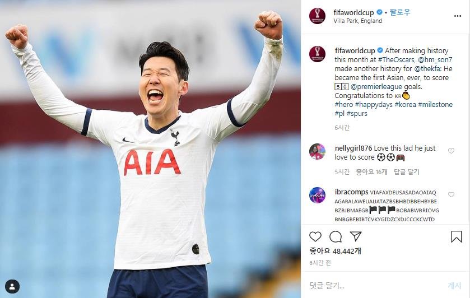
Task: Like nellygirl876's comment
Action: pyautogui.click(x=451, y=151)
